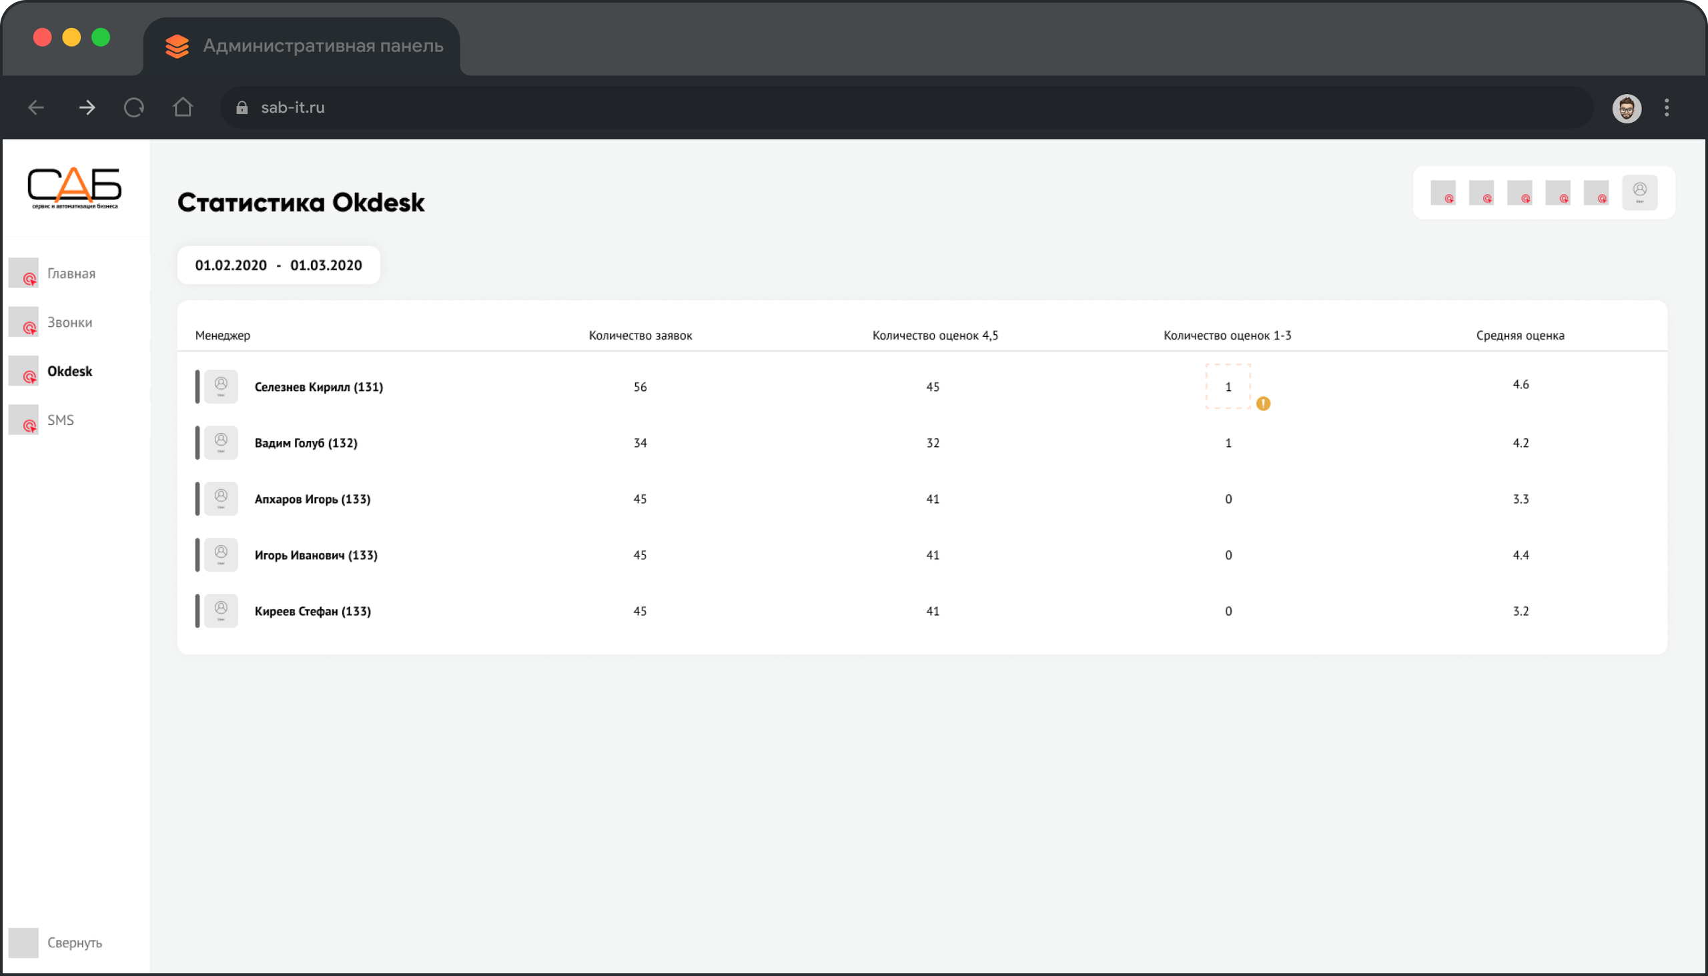Open manager Вадим Голуб (132)
1708x976 pixels.
coord(306,443)
